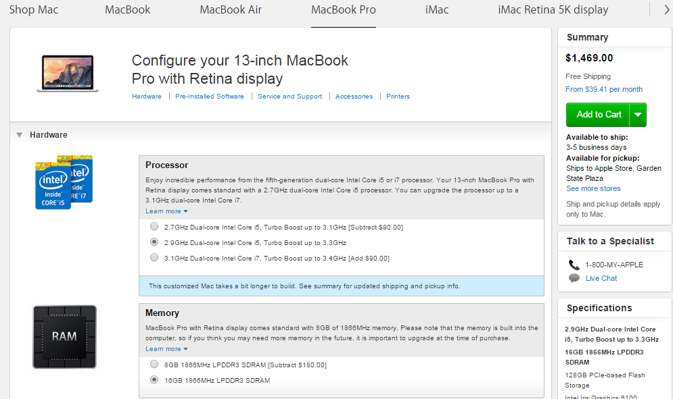Click From $39.41 per month financing link
Viewport: 673px width, 399px height.
pyautogui.click(x=604, y=89)
